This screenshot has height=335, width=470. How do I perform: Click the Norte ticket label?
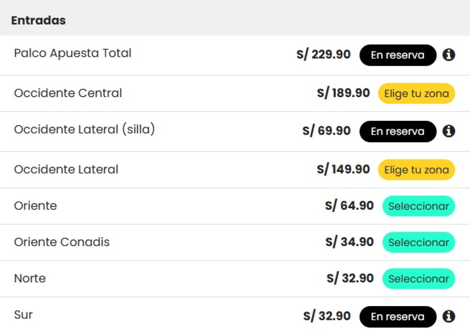(30, 278)
